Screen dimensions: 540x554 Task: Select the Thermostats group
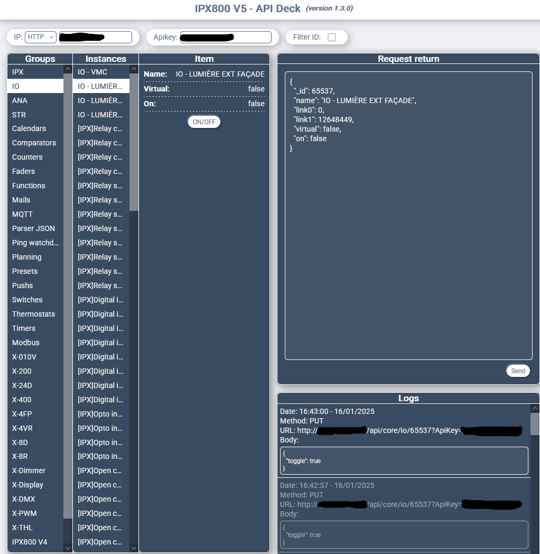[x=34, y=314]
